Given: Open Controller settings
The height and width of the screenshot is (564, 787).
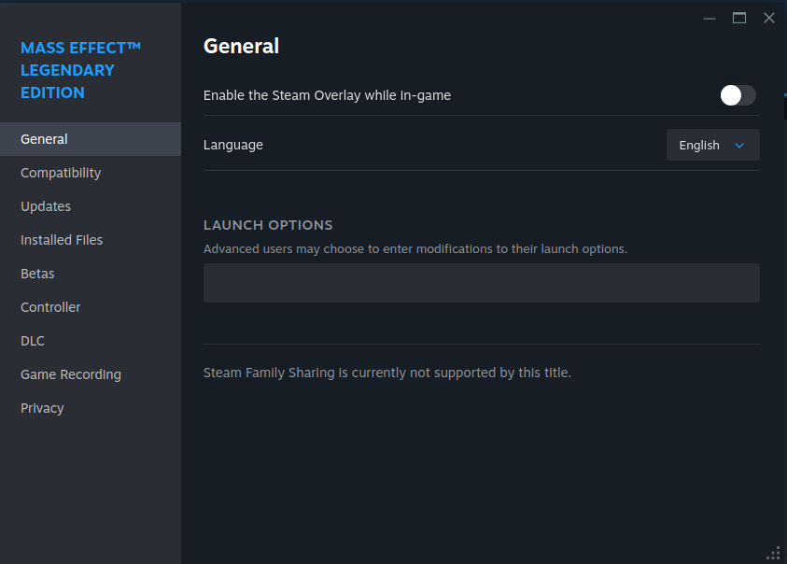Looking at the screenshot, I should click(x=91, y=307).
